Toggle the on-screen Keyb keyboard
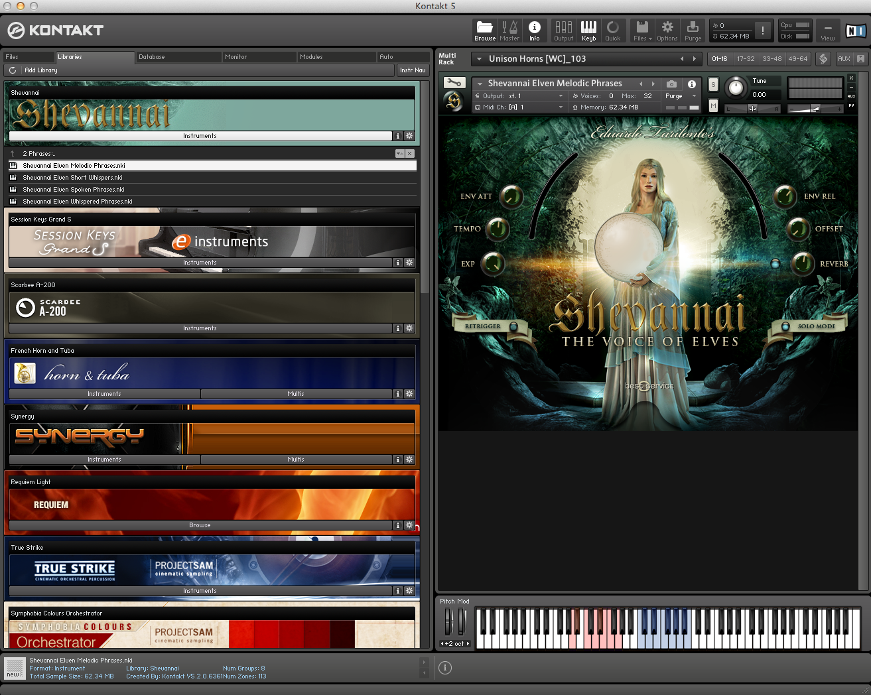Viewport: 871px width, 695px height. click(x=588, y=31)
